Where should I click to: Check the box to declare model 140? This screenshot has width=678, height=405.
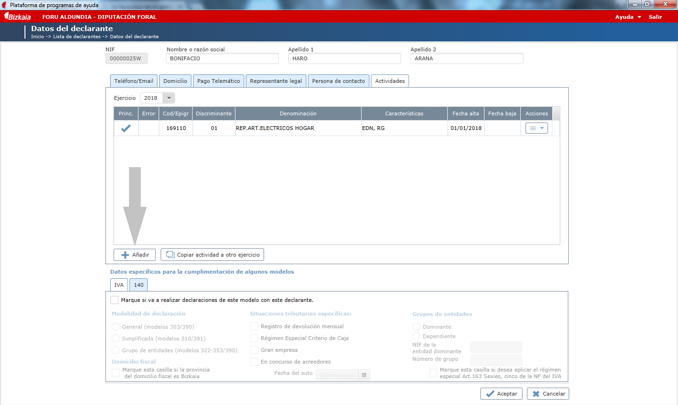[x=114, y=300]
